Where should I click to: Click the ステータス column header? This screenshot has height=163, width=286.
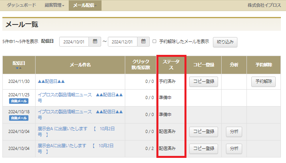click(171, 65)
